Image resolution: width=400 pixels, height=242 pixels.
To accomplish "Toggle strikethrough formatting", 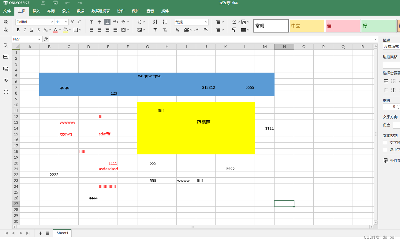I will [x=38, y=30].
